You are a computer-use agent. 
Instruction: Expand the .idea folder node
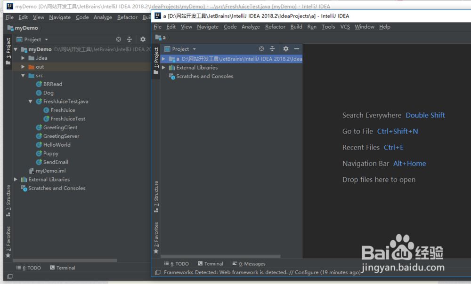tap(23, 58)
